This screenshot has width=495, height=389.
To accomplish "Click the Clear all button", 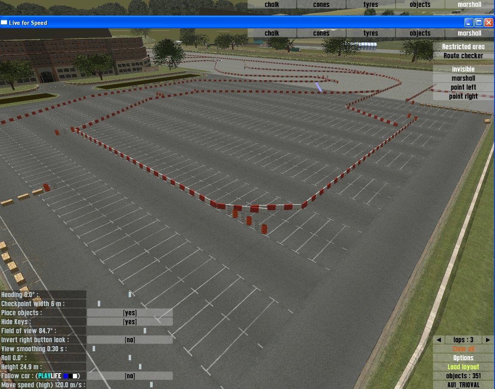I will pyautogui.click(x=463, y=349).
